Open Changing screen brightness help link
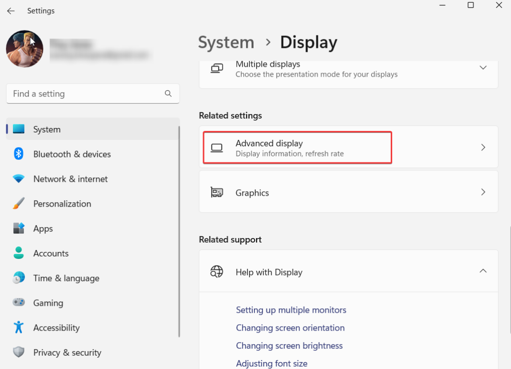Image resolution: width=511 pixels, height=369 pixels. pyautogui.click(x=289, y=346)
